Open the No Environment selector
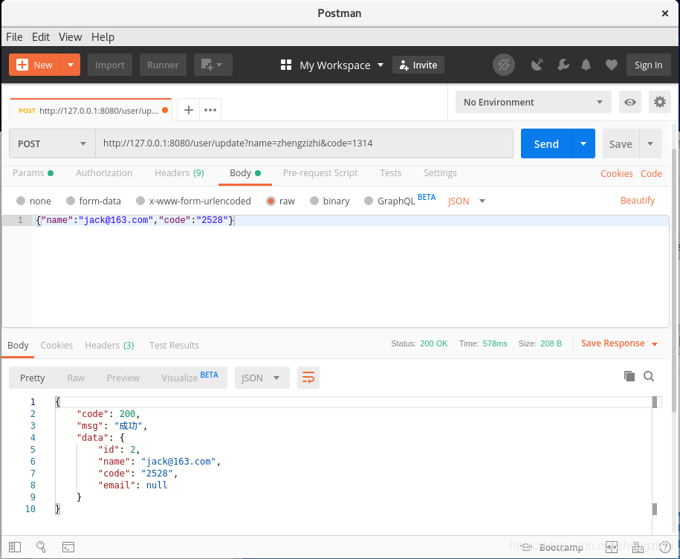 click(534, 102)
